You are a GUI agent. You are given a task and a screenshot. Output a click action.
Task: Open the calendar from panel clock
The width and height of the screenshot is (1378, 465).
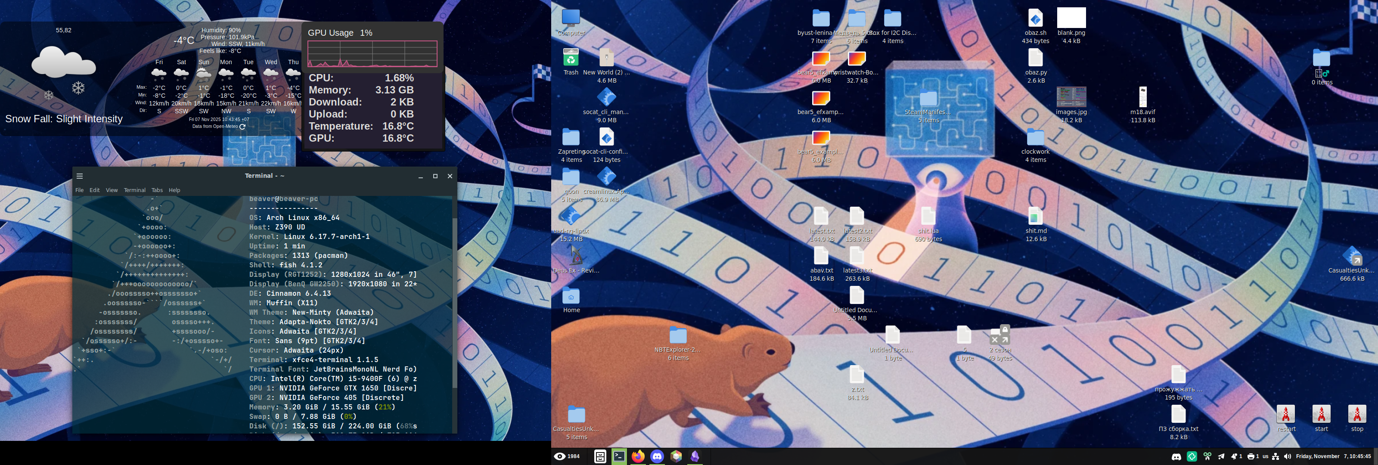pyautogui.click(x=1333, y=456)
